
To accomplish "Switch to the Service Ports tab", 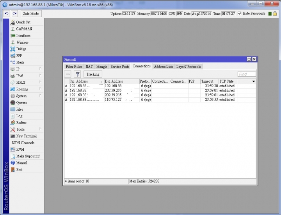I will (120, 67).
